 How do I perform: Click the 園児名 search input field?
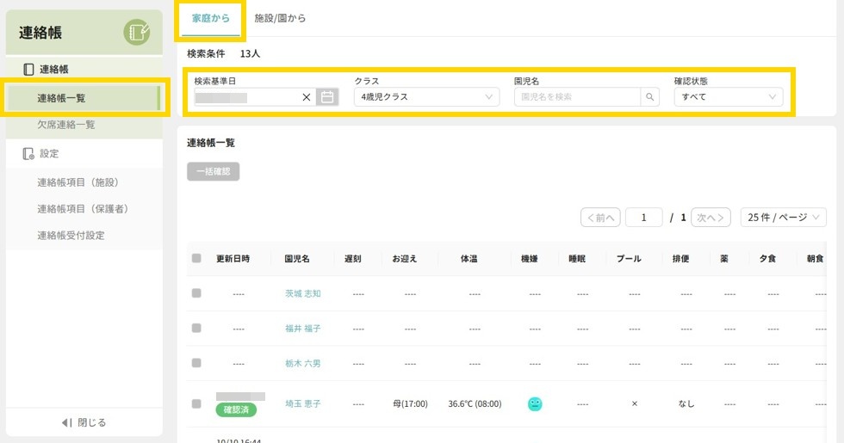pos(578,97)
